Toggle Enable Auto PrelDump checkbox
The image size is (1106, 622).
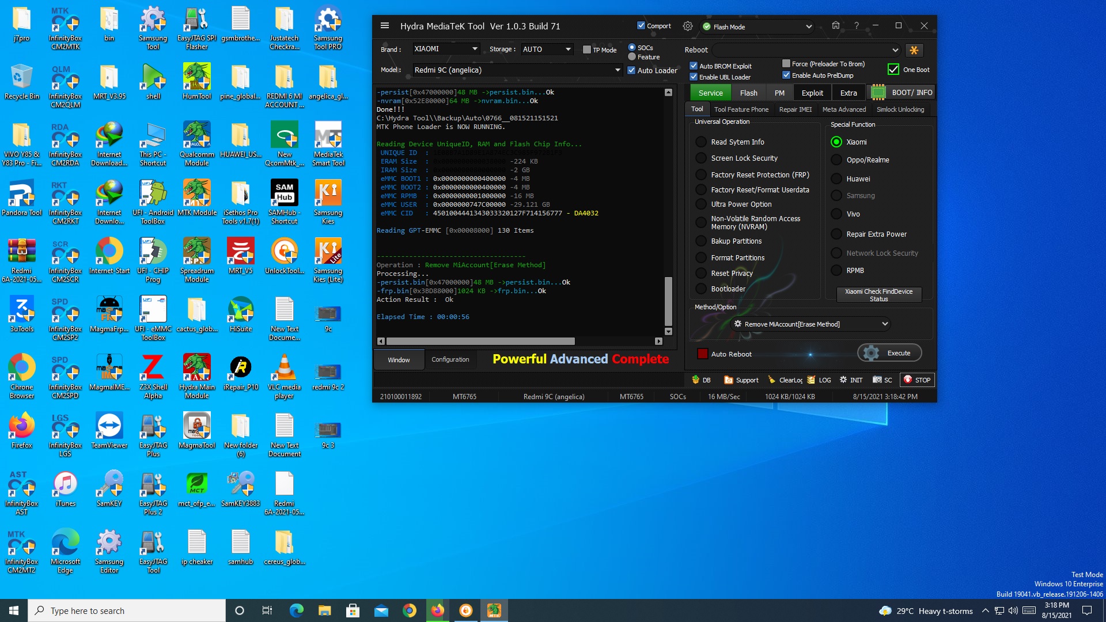(786, 75)
